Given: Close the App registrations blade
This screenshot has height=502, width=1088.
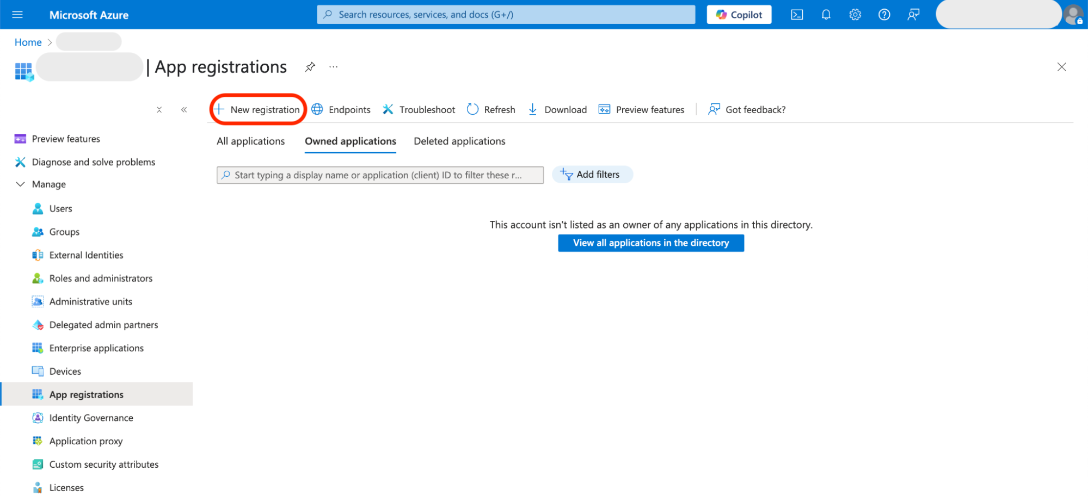Looking at the screenshot, I should point(1061,67).
